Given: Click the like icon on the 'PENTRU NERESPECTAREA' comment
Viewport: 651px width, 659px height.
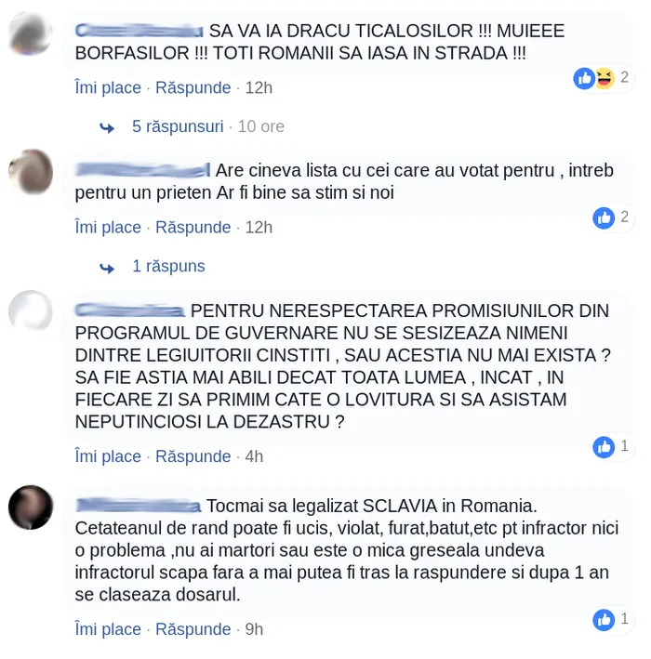Looking at the screenshot, I should 604,447.
